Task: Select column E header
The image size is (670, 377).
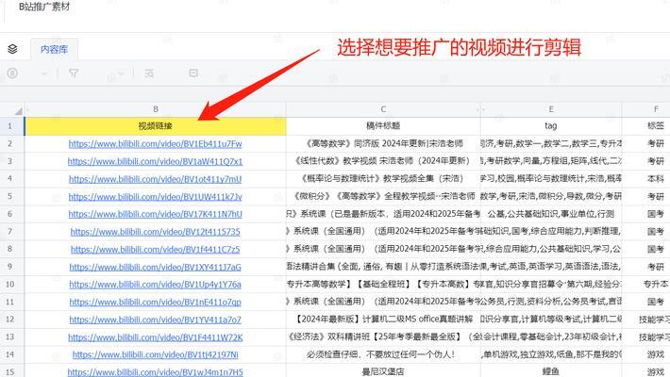Action: pos(551,109)
